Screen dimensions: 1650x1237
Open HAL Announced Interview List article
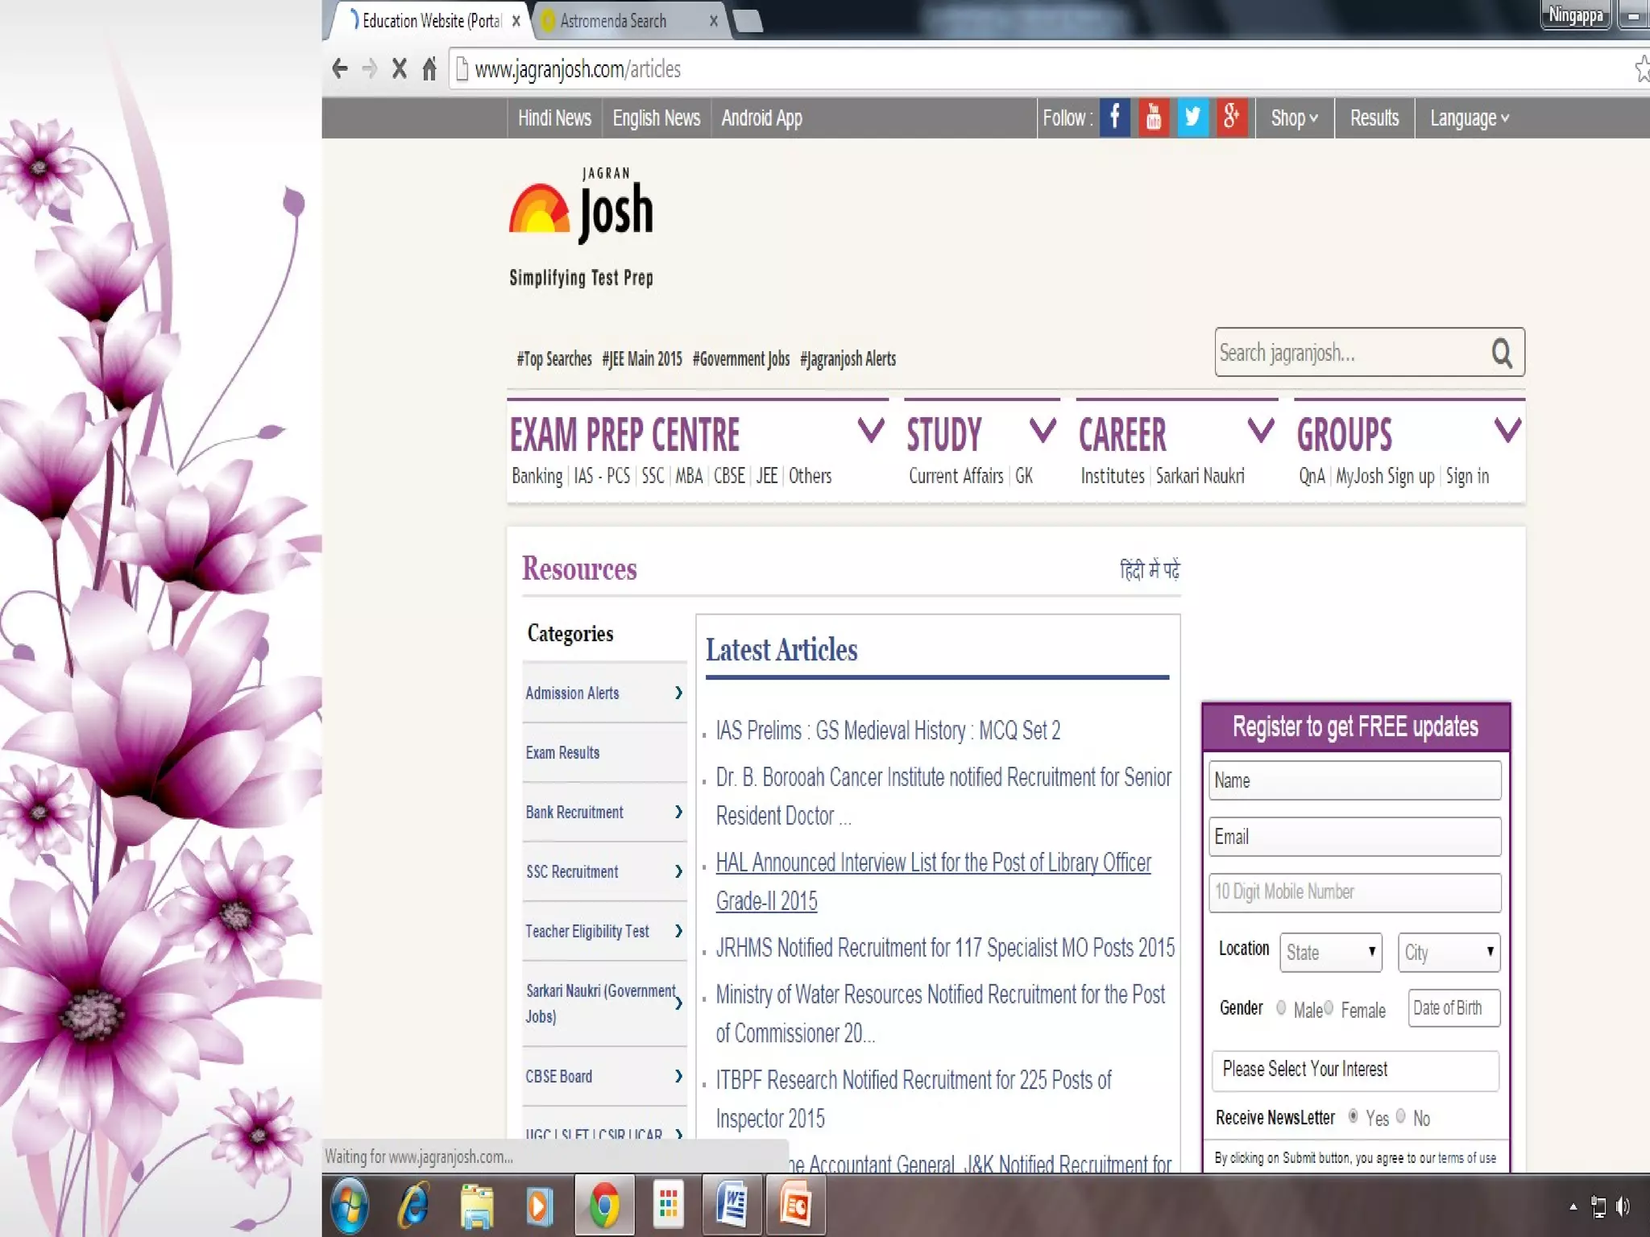coord(933,882)
